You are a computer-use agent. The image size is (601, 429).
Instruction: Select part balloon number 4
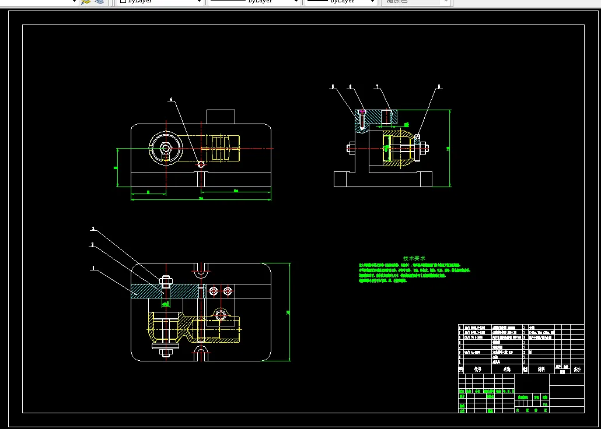tap(172, 100)
